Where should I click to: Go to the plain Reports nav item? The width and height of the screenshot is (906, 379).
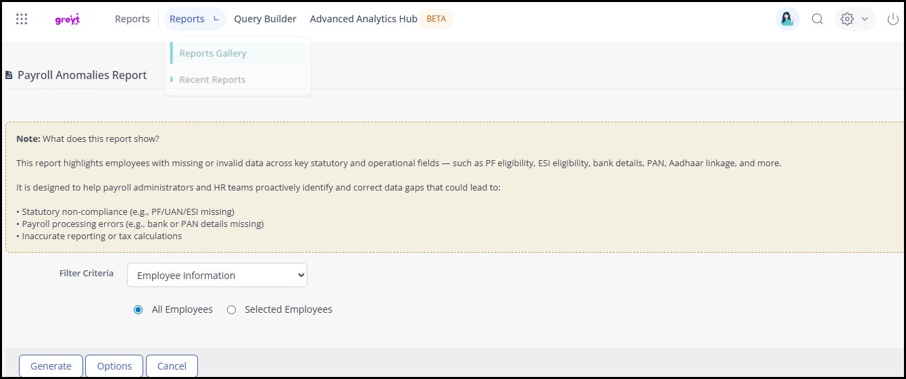click(132, 19)
